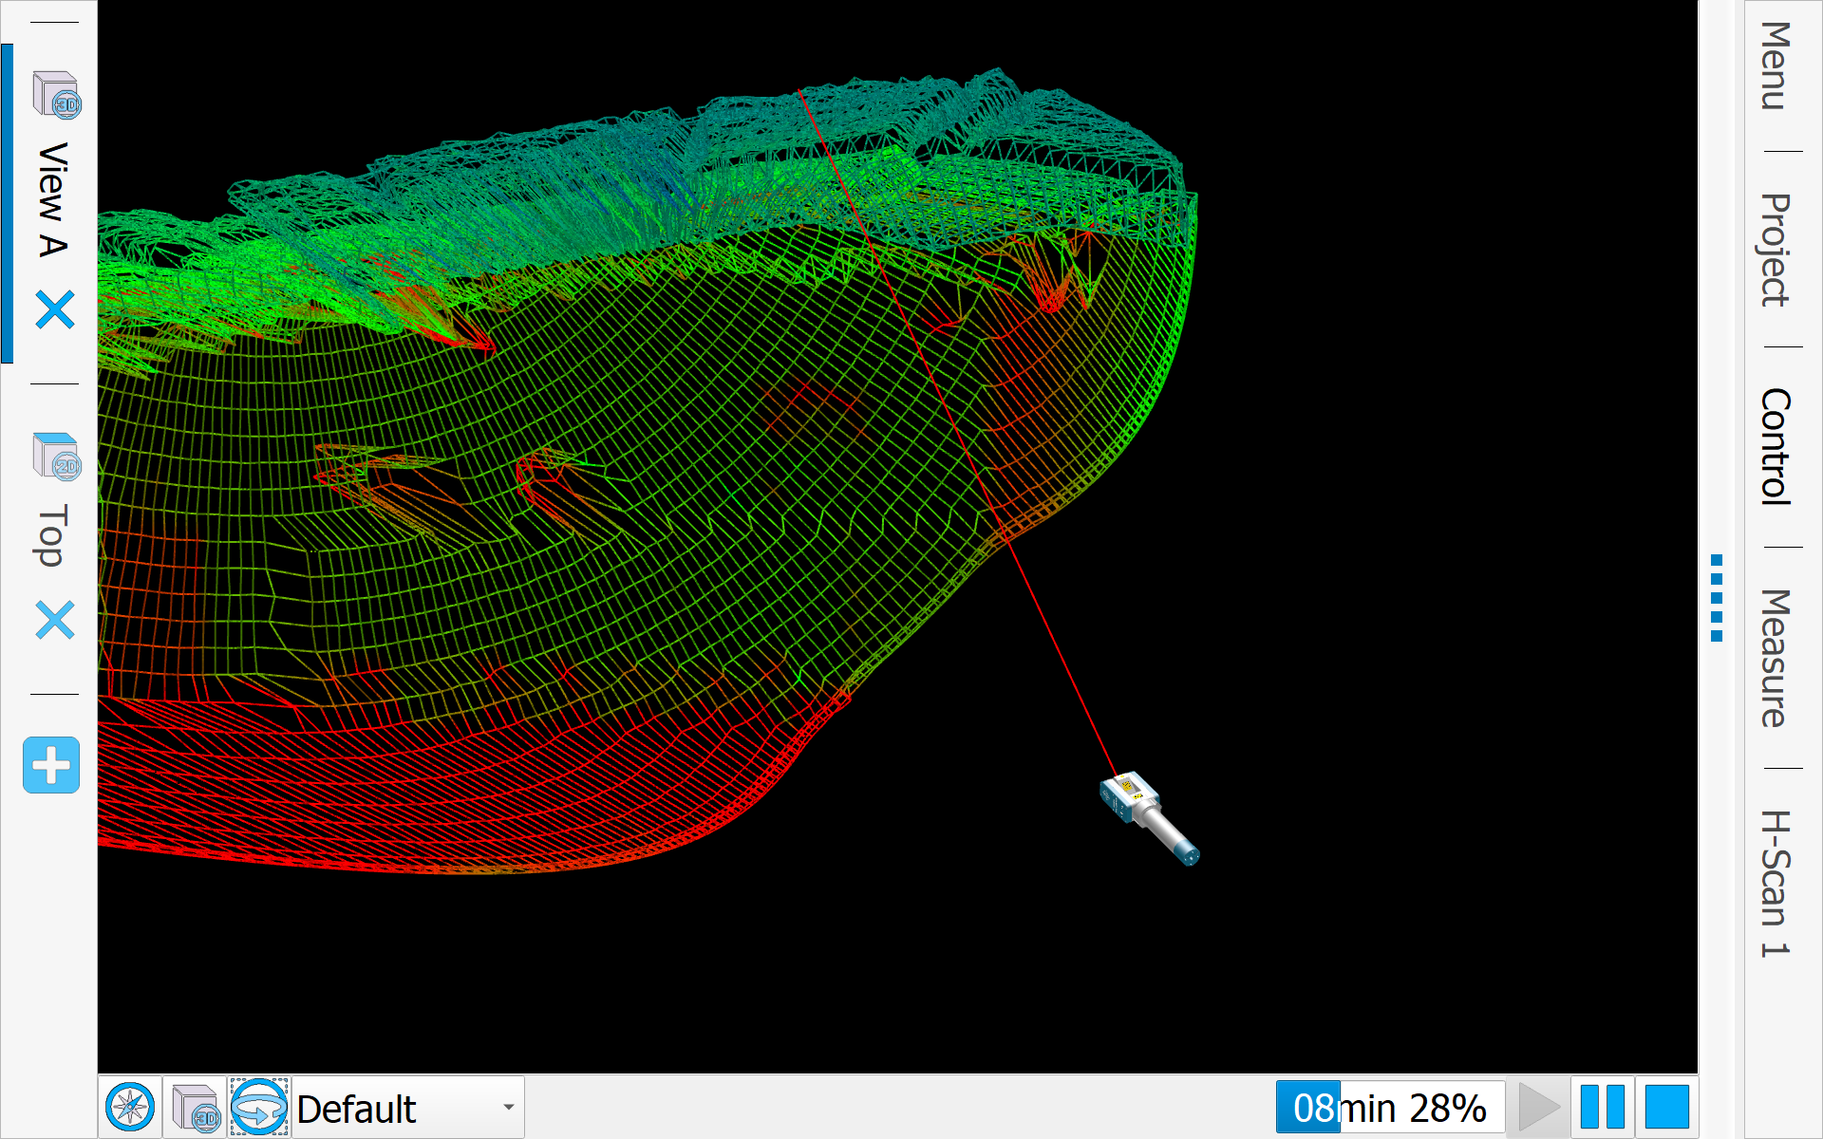Switch to the Project tab
1823x1139 pixels.
coord(1774,250)
